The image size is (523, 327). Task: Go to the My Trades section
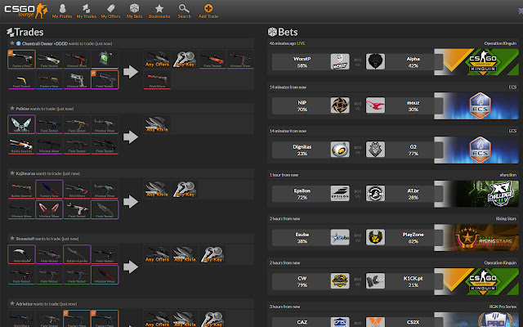pos(86,10)
